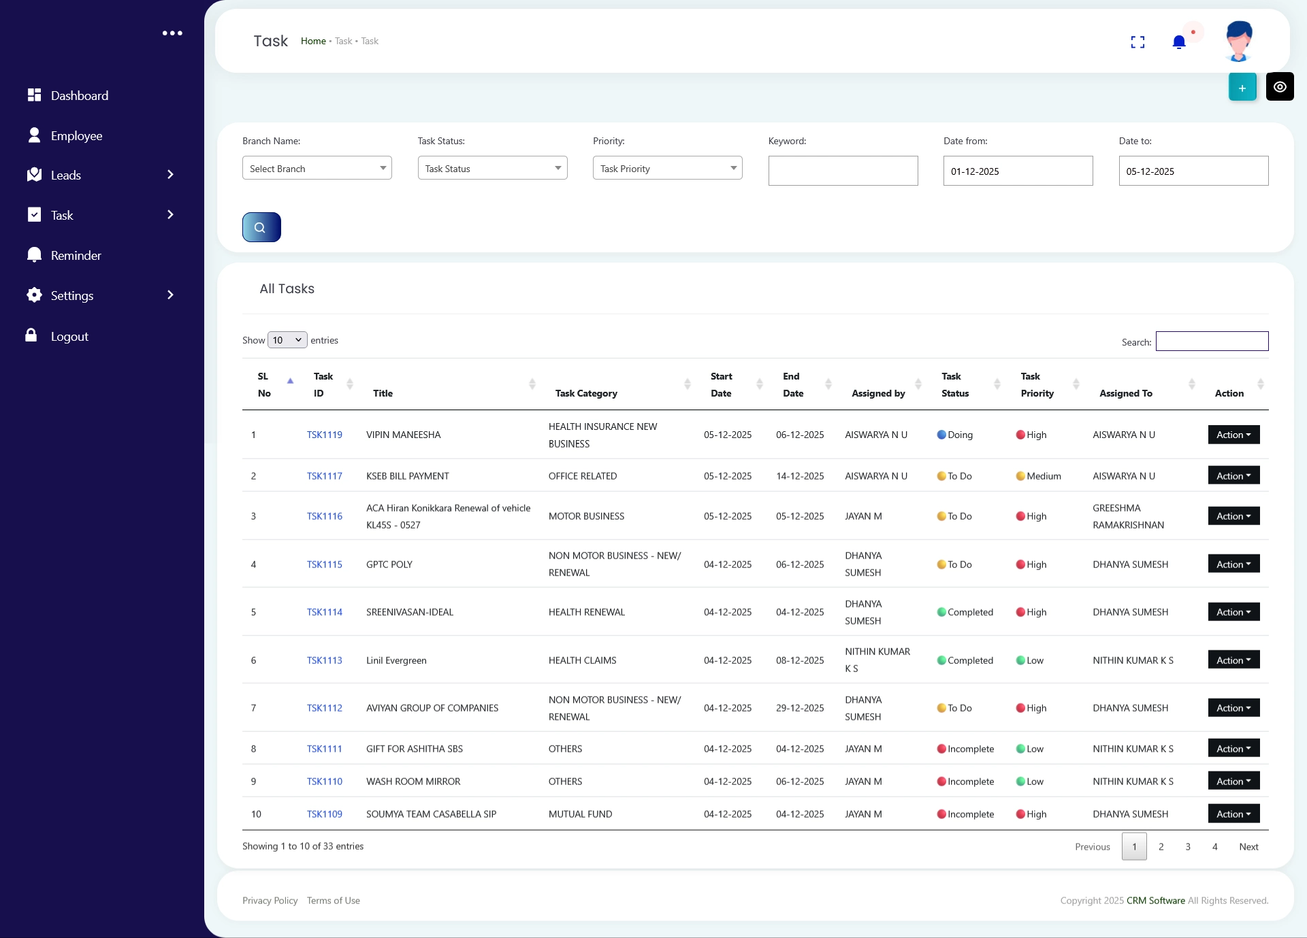Open the user avatar profile menu

(1238, 41)
